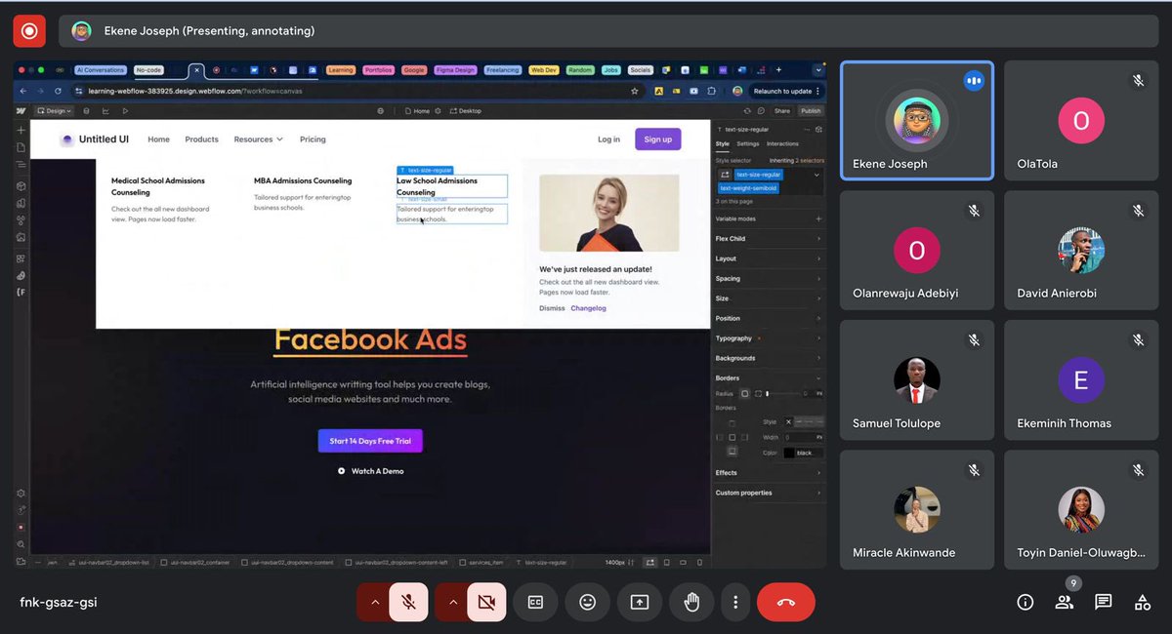Expand style selector chevron dropdown
This screenshot has height=634, width=1172.
tap(816, 175)
